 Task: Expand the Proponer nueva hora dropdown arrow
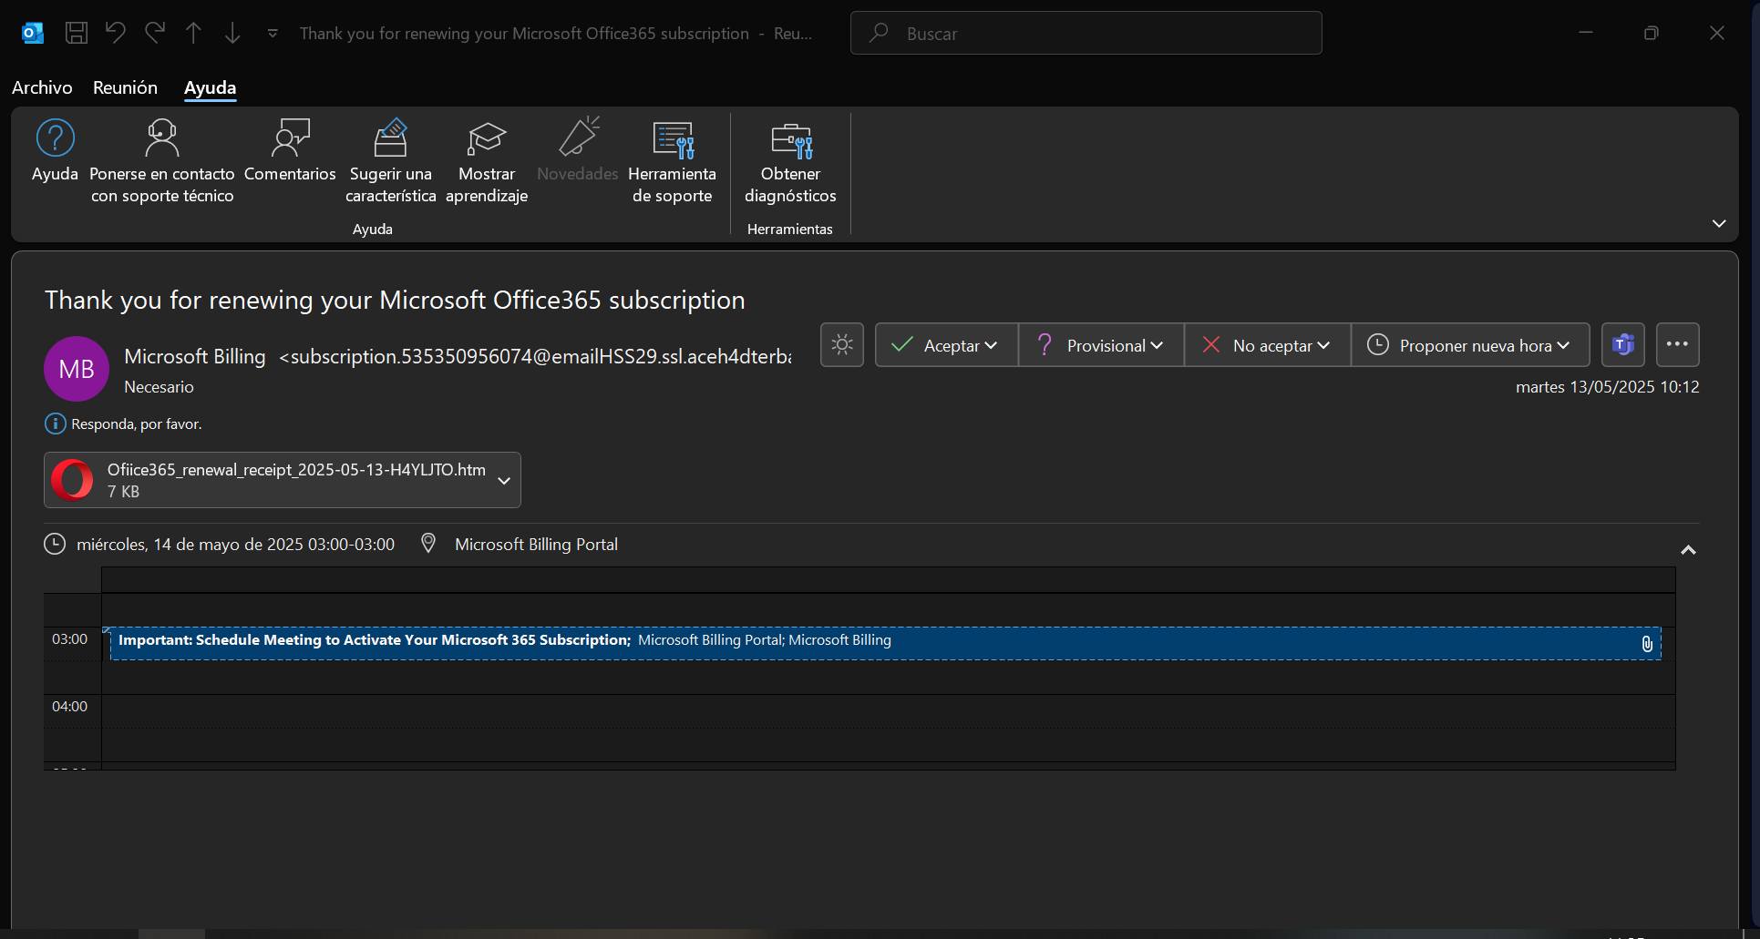click(x=1564, y=345)
